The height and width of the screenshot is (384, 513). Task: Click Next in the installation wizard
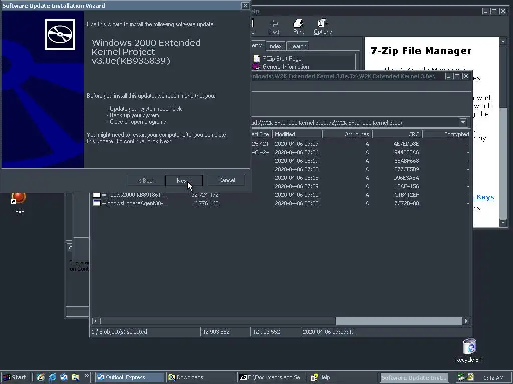(184, 180)
